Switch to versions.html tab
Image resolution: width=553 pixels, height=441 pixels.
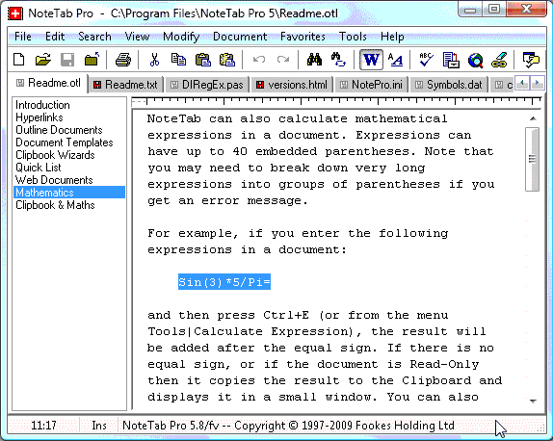292,85
